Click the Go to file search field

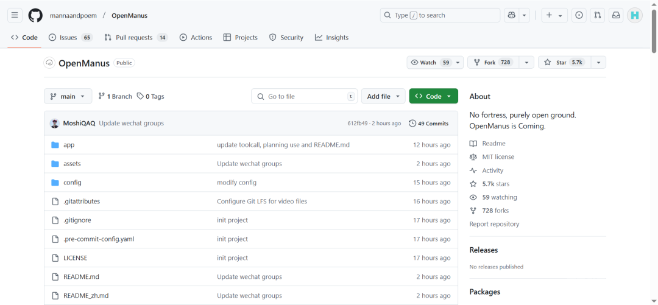(x=305, y=96)
